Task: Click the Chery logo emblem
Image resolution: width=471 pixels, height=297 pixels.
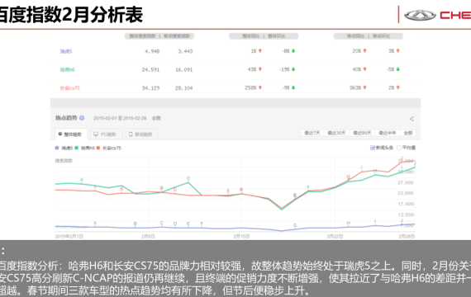Action: [x=420, y=15]
